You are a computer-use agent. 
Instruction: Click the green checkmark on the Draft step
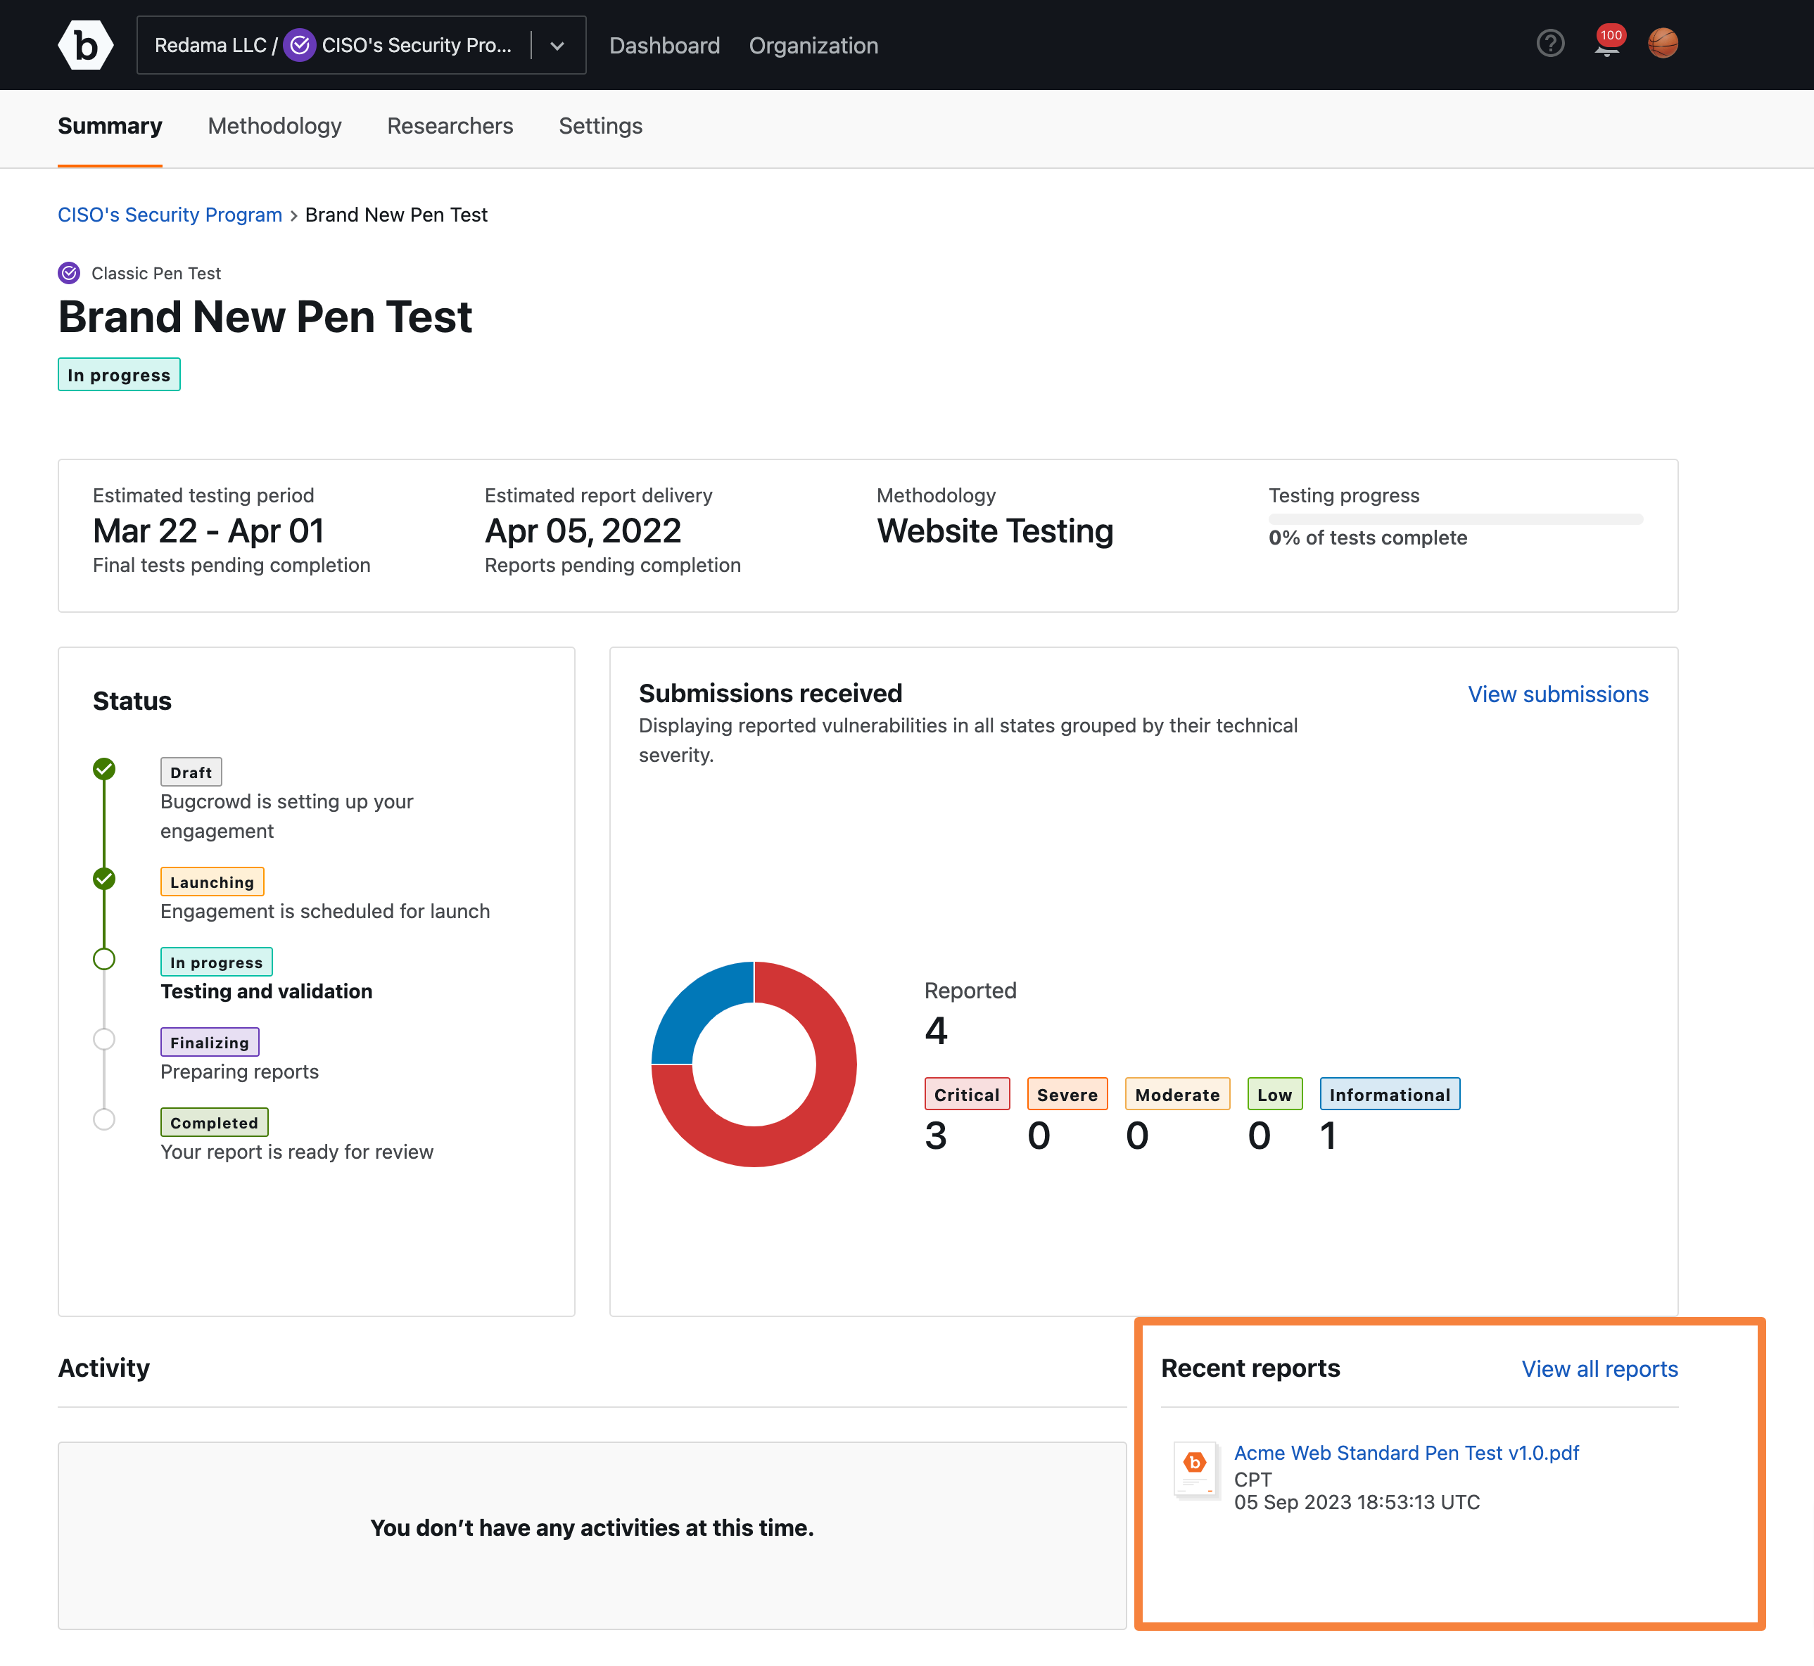(103, 769)
